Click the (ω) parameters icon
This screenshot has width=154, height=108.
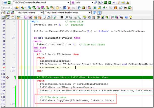(101, 3)
